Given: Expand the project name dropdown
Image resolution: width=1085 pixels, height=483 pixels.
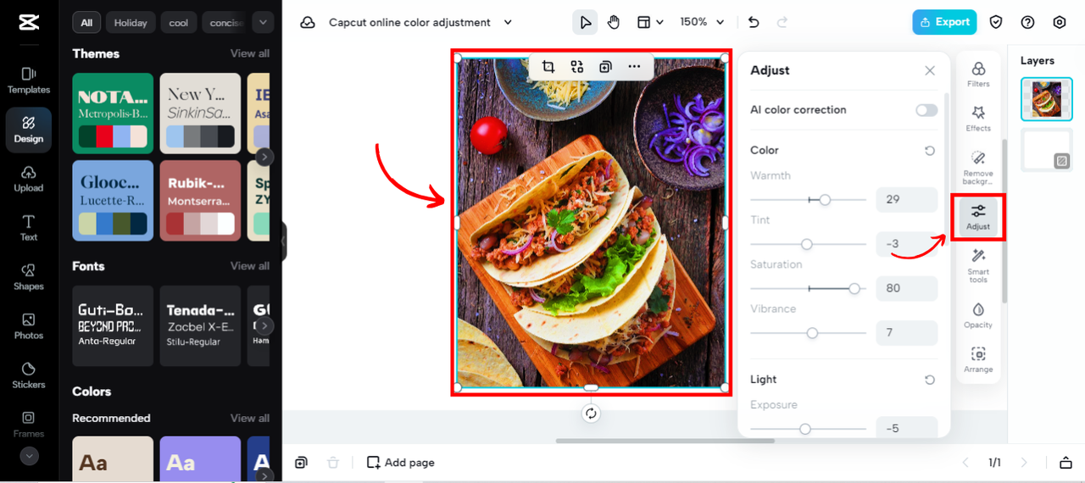Looking at the screenshot, I should coord(508,23).
